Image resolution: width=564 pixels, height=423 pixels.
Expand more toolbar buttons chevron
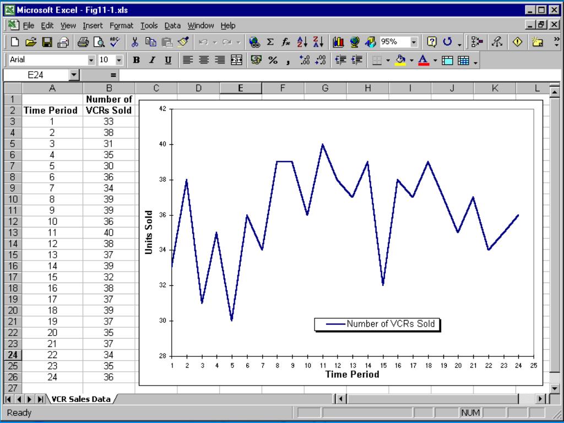point(556,42)
